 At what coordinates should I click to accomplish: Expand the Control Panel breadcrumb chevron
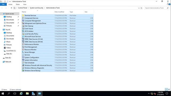[28, 8]
